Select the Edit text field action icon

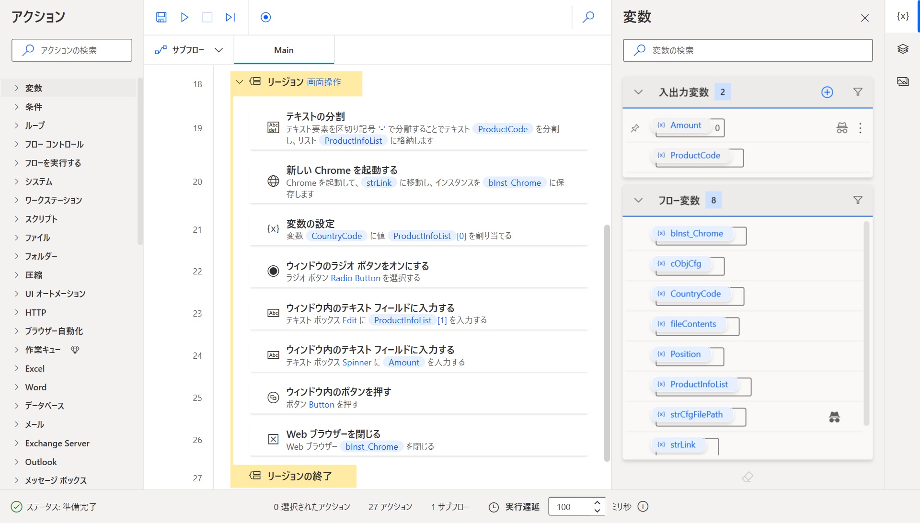[x=273, y=313]
